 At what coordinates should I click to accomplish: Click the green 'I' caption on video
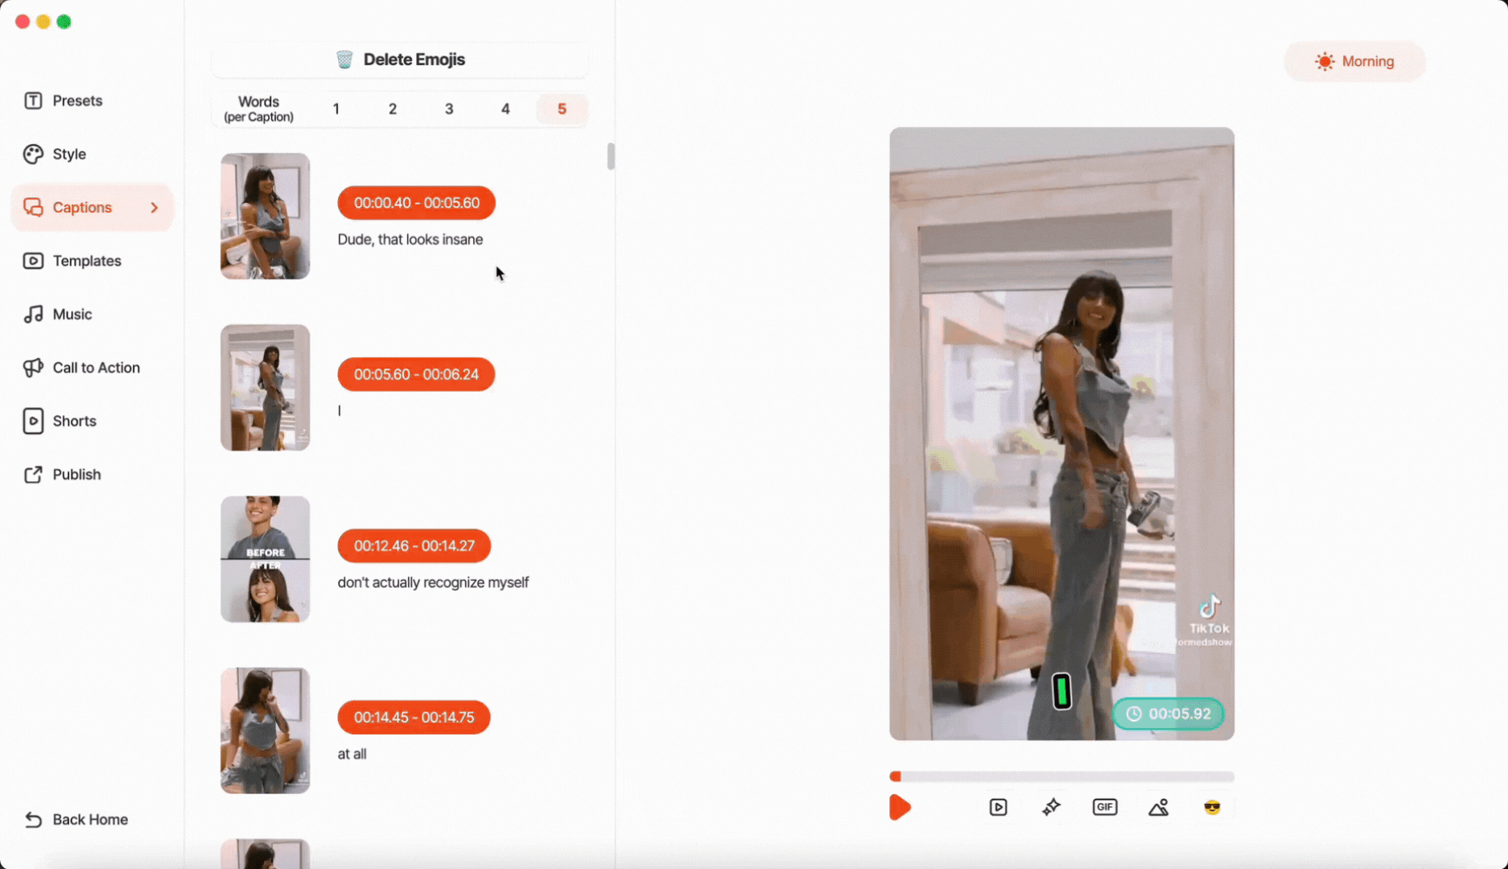pyautogui.click(x=1061, y=691)
